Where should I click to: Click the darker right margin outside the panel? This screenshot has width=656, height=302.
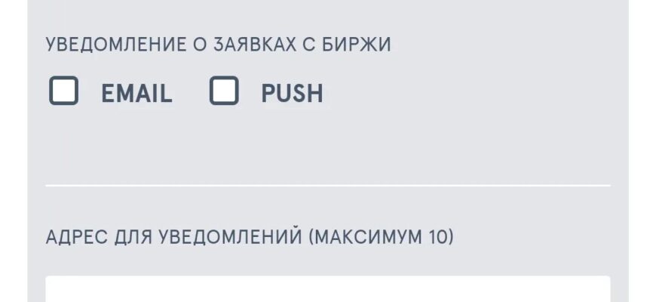coord(642,151)
